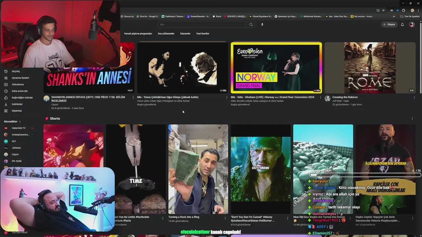Open GLY subscription channel
This screenshot has height=237, width=422.
pos(14,141)
